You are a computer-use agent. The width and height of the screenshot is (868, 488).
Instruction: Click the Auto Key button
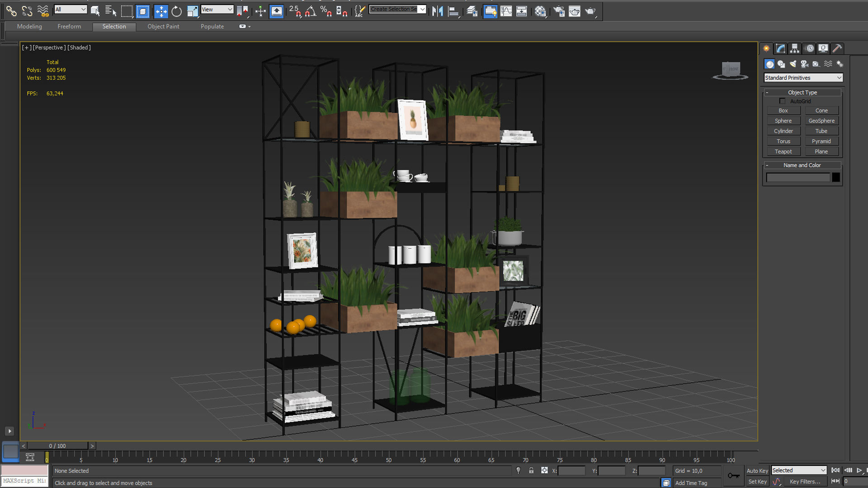[x=757, y=471]
